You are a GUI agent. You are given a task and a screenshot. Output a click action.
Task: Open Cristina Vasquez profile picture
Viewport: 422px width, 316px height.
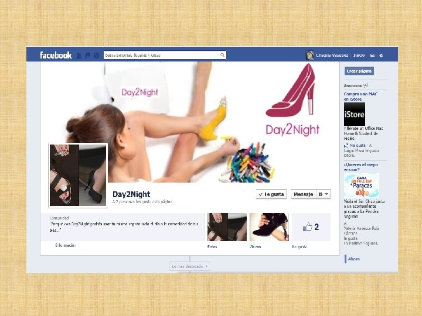coord(310,55)
